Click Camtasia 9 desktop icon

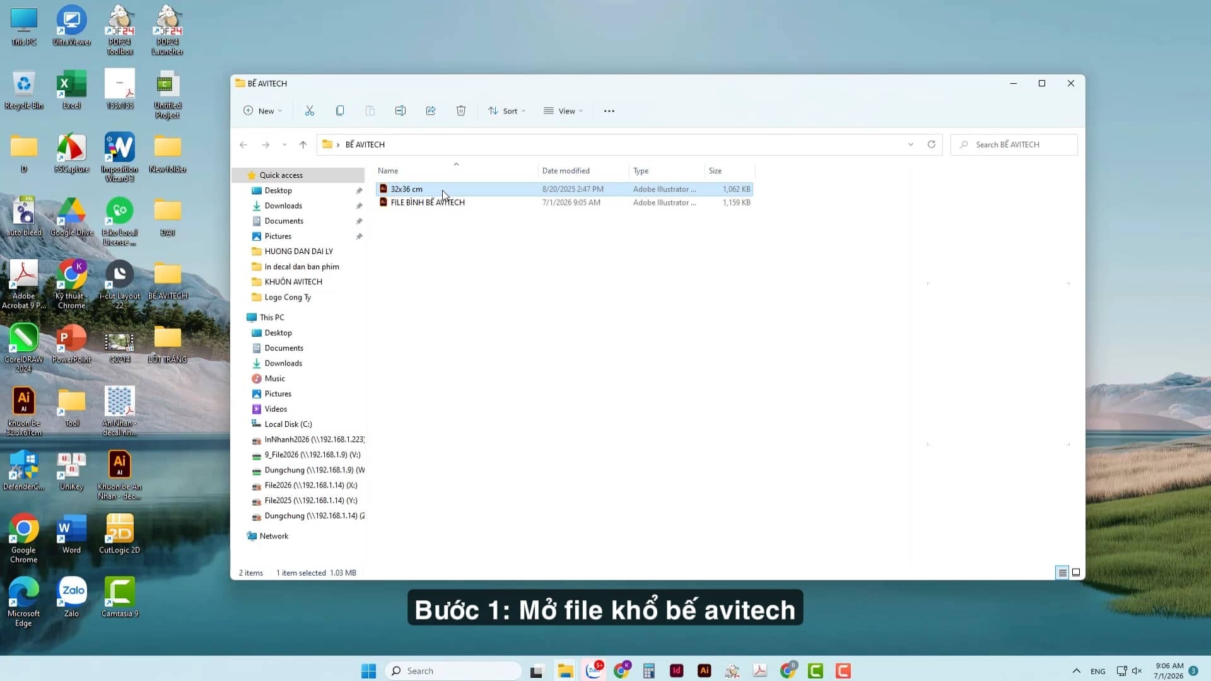(x=119, y=597)
